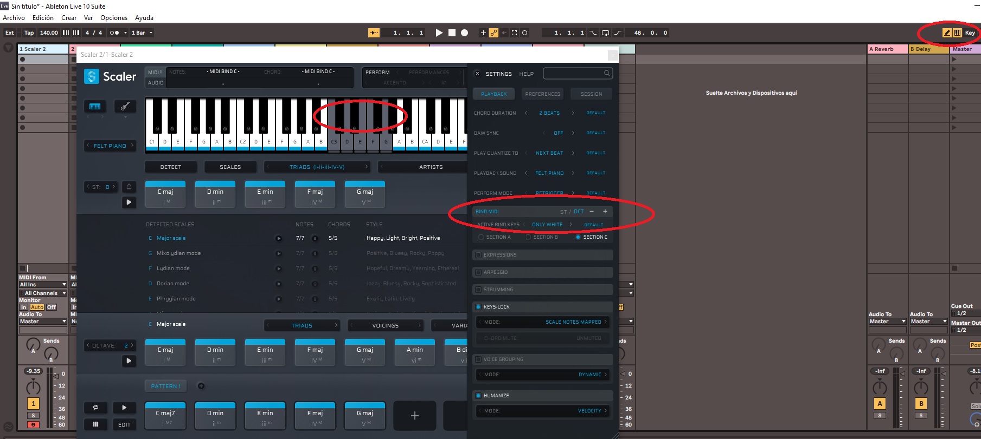981x439 pixels.
Task: Enable the Section B bind checkbox
Action: [x=528, y=237]
